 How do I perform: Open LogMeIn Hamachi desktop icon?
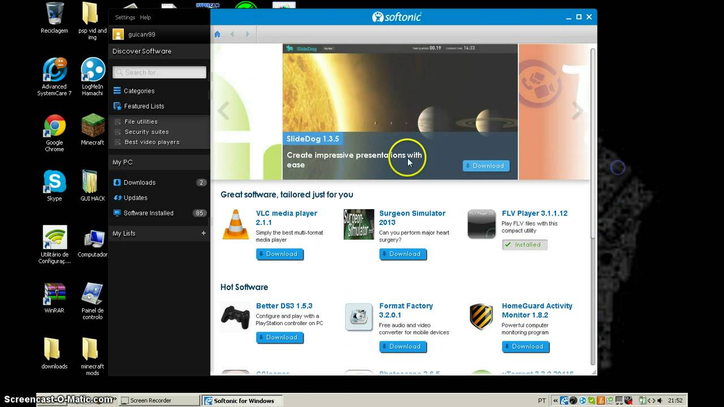tap(93, 77)
